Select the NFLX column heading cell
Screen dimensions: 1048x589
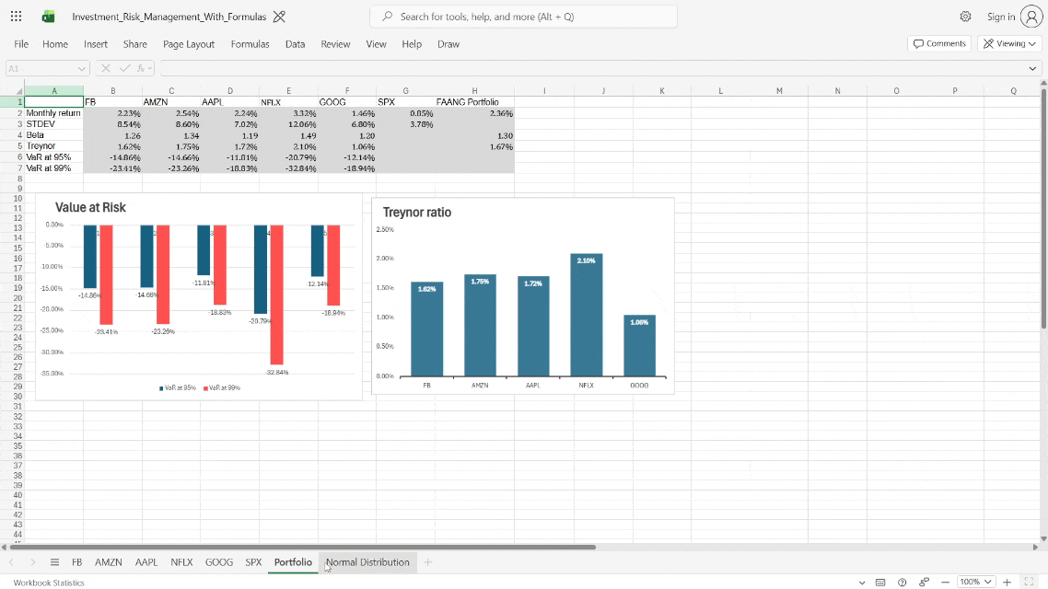click(x=289, y=102)
